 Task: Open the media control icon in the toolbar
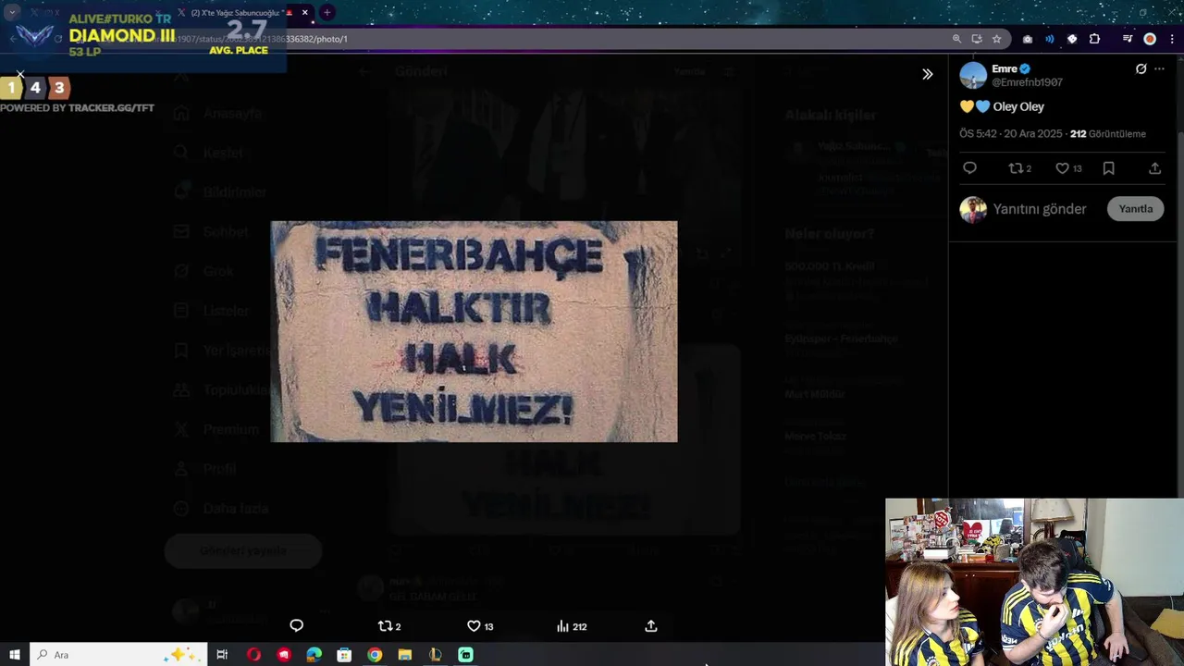[1128, 39]
